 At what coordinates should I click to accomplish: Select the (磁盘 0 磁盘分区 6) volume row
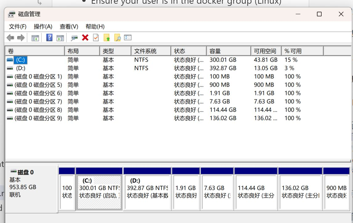pyautogui.click(x=38, y=93)
